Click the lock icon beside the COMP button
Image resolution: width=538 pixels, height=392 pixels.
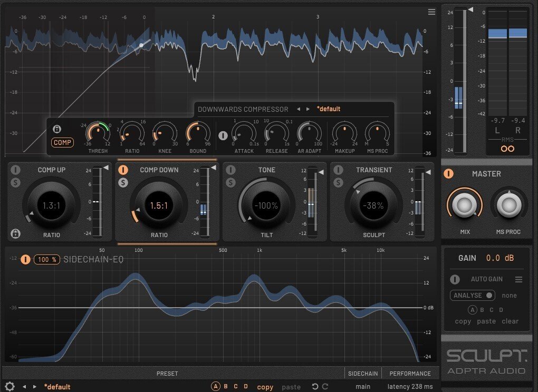[x=57, y=129]
